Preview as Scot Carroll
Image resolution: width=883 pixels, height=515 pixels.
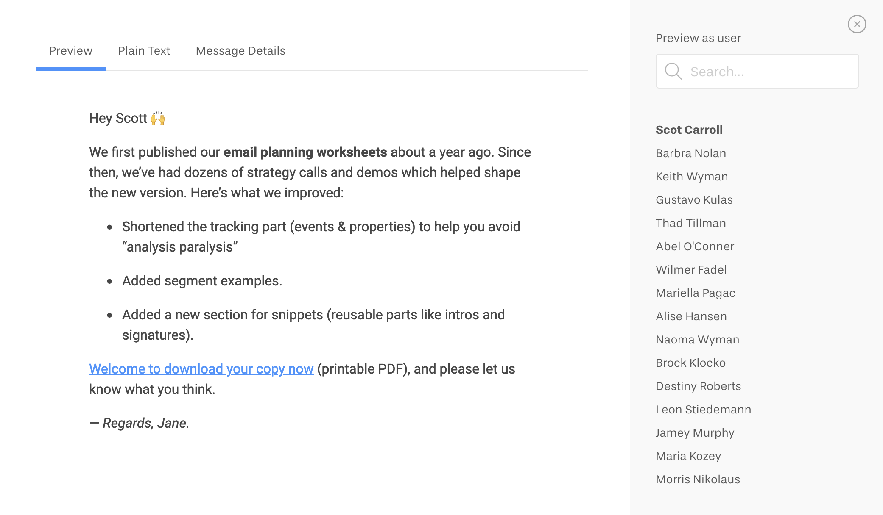click(x=689, y=130)
